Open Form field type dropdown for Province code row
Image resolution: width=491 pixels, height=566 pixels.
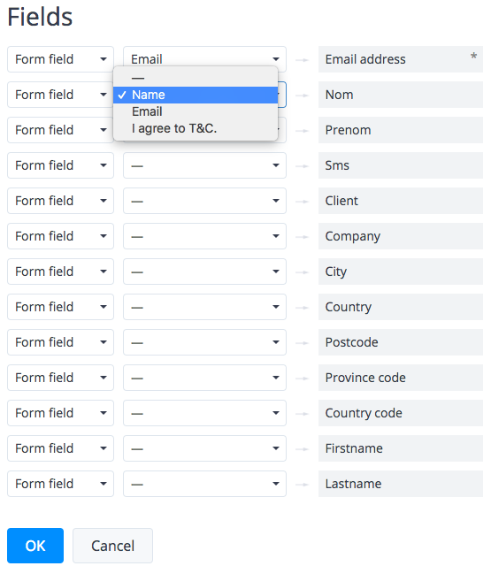pos(61,378)
